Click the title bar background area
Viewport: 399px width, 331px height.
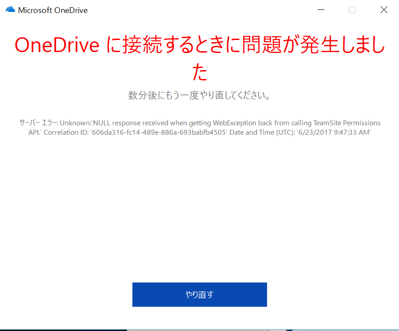[x=202, y=9]
